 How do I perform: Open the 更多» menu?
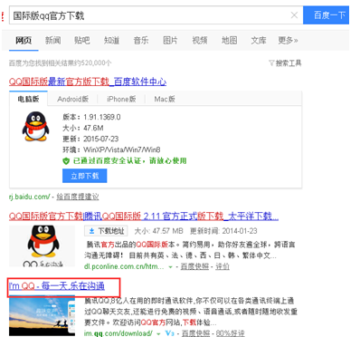(x=288, y=40)
